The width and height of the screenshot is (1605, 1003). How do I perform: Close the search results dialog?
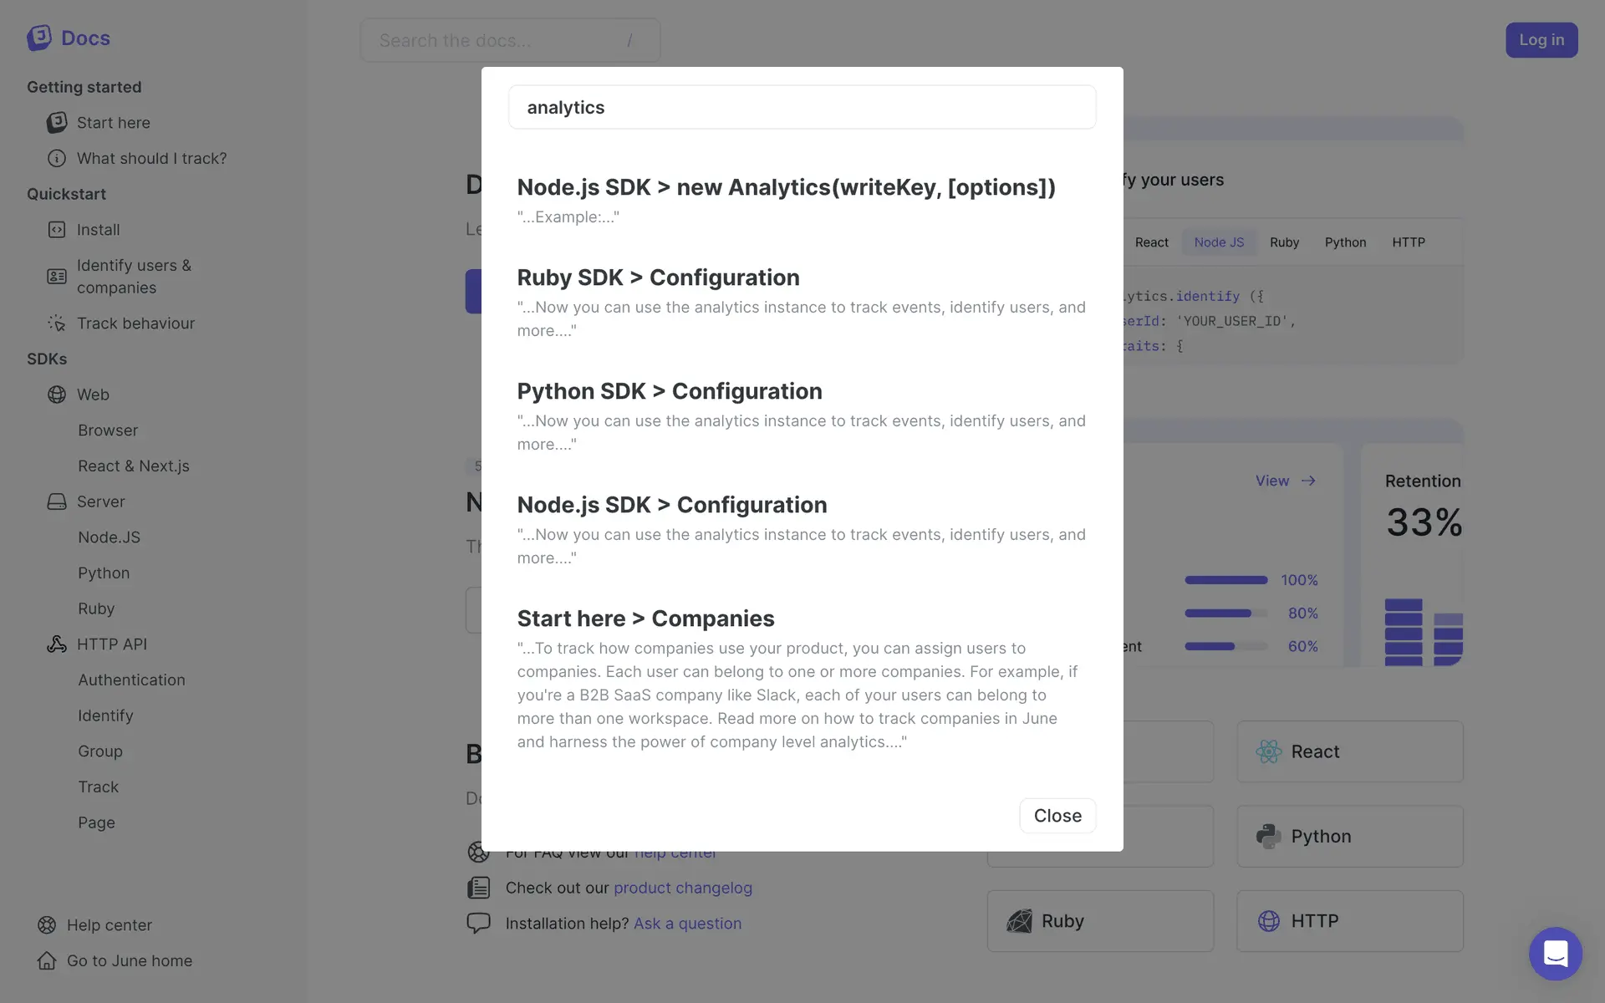coord(1057,816)
